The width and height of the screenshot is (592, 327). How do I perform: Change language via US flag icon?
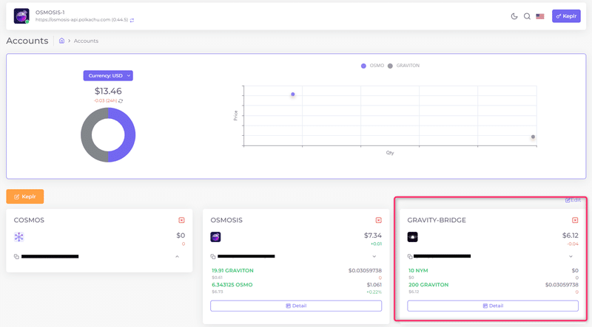tap(540, 16)
